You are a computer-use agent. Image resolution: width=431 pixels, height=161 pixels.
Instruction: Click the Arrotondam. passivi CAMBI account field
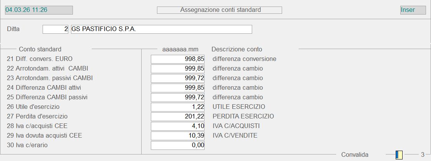178,78
